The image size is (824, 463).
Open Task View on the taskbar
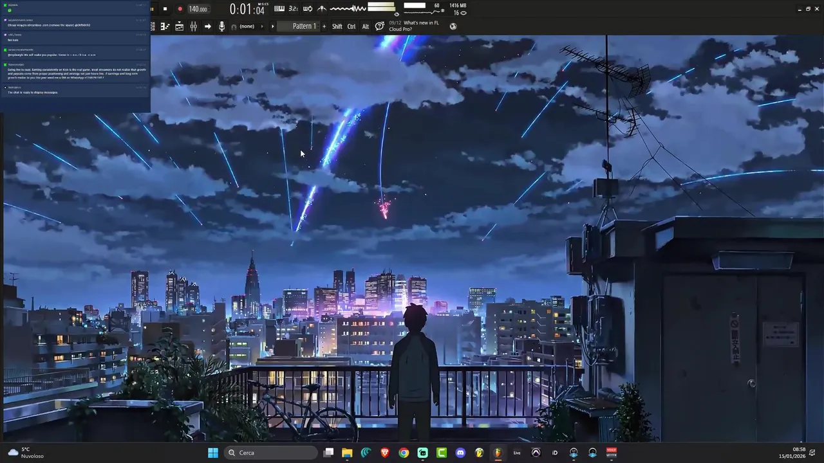coord(328,453)
